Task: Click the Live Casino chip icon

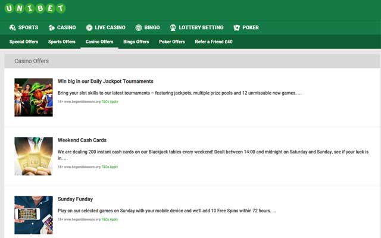Action: [89, 28]
